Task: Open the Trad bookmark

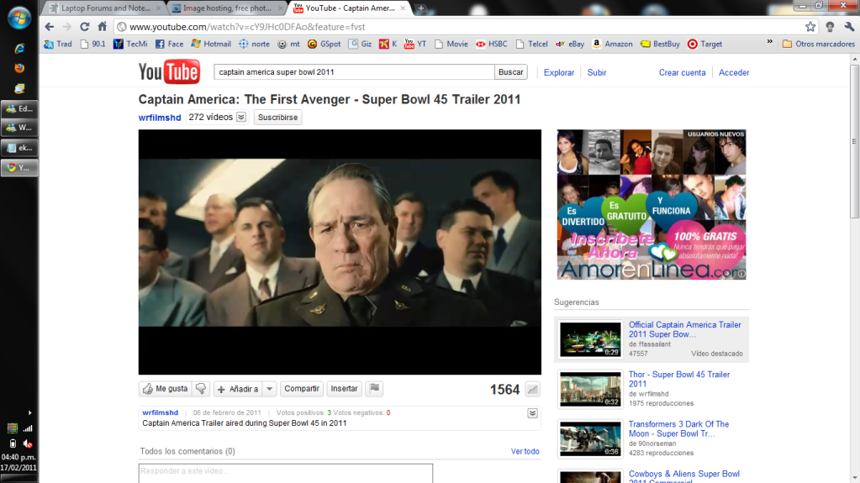Action: pos(58,44)
